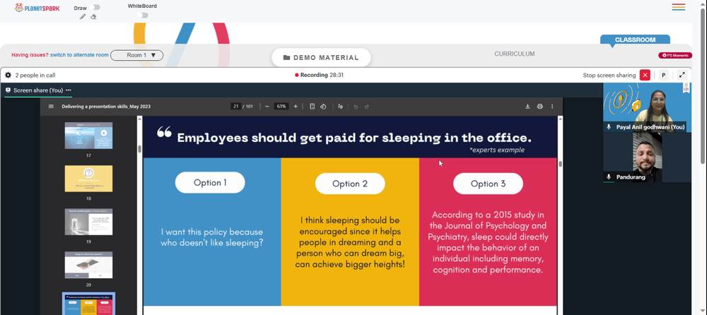The image size is (707, 315).
Task: Open Screen share more options ellipsis
Action: click(x=69, y=90)
